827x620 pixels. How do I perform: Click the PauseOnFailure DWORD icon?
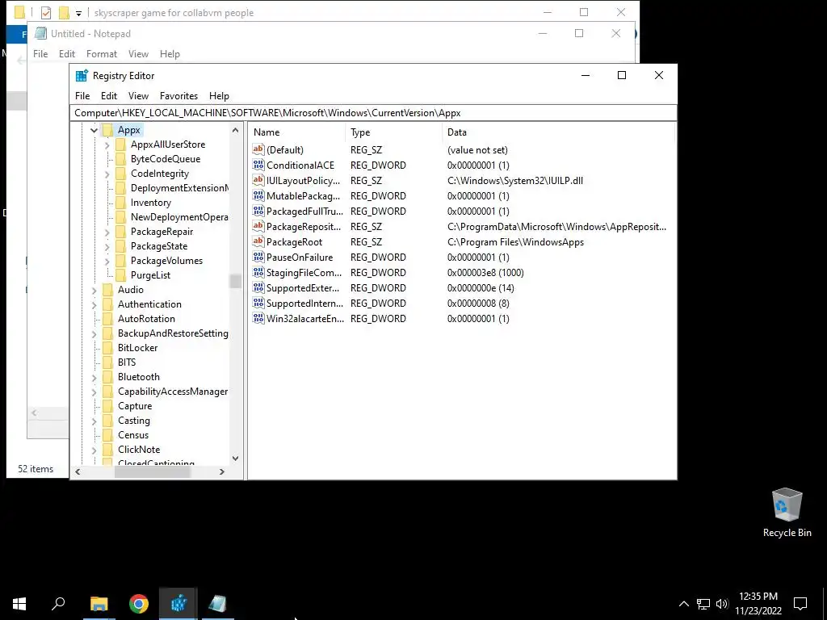258,257
